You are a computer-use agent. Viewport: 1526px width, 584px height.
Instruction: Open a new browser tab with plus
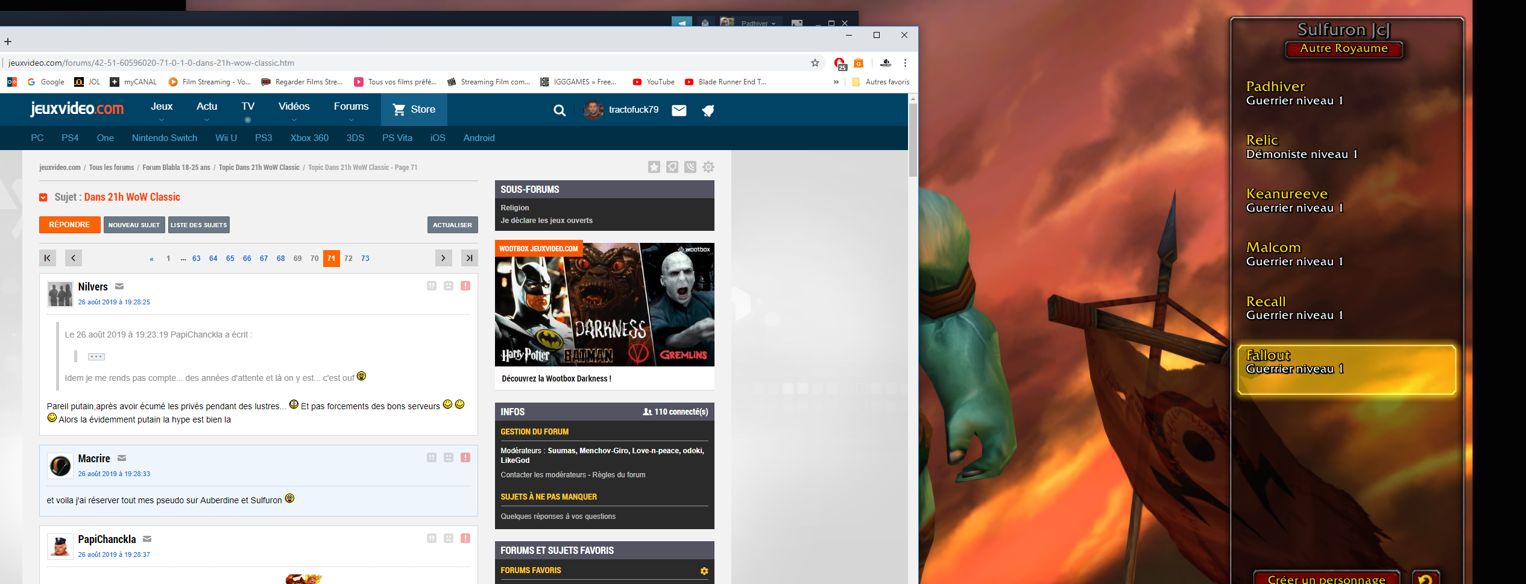click(x=8, y=42)
